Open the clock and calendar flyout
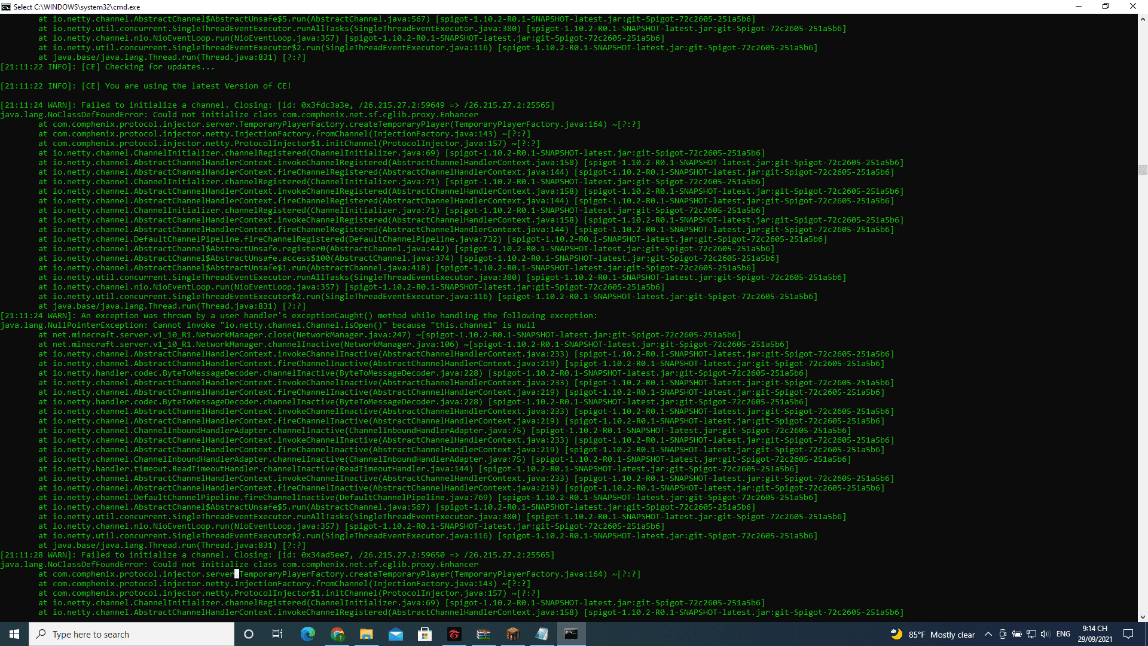The image size is (1148, 646). click(1095, 634)
